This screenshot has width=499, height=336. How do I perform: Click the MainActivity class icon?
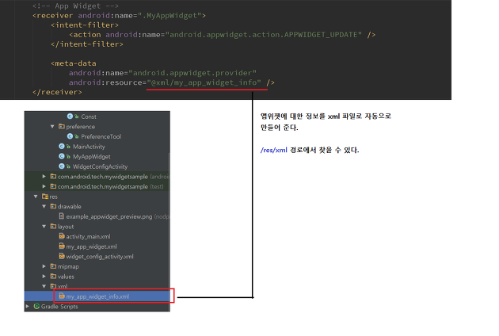62,146
